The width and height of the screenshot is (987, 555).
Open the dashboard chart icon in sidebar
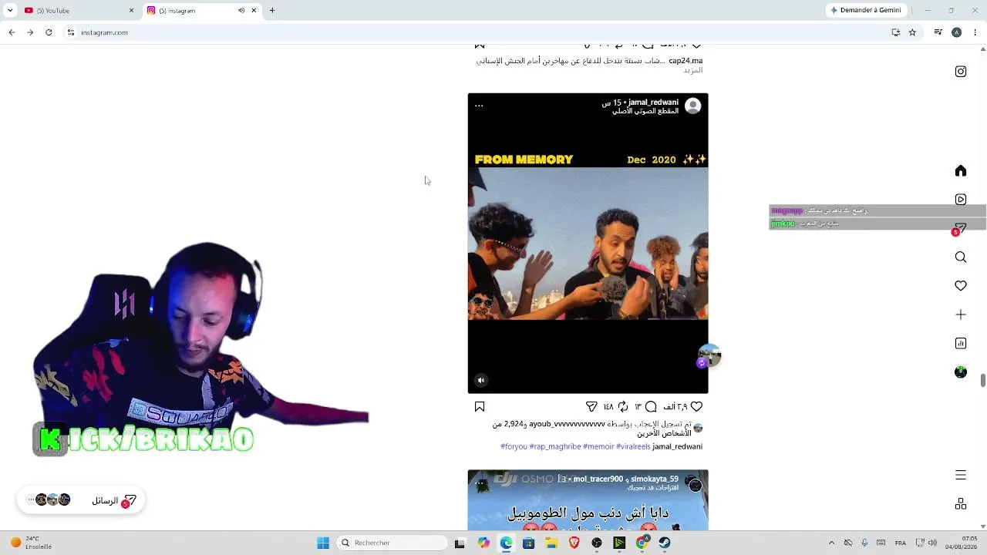coord(961,344)
